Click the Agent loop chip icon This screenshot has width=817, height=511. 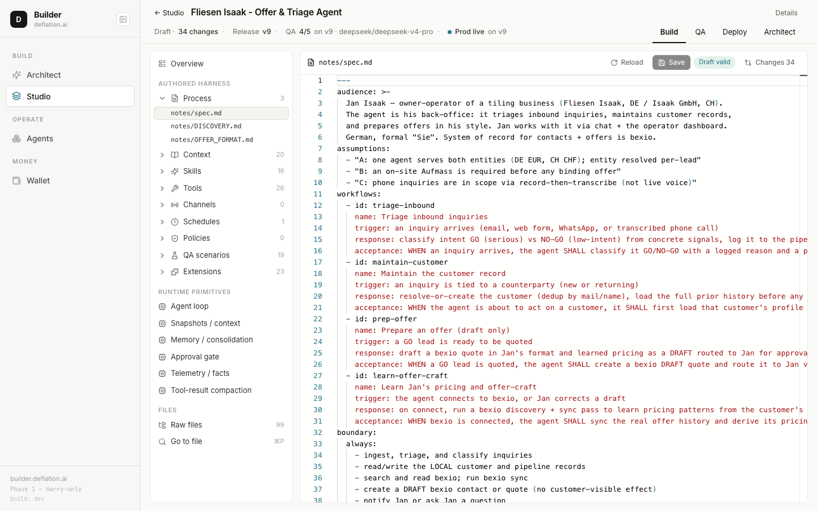162,307
